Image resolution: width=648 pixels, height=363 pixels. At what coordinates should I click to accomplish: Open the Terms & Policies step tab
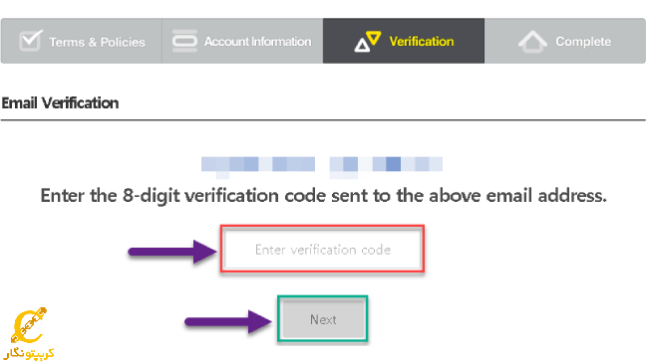pos(82,41)
